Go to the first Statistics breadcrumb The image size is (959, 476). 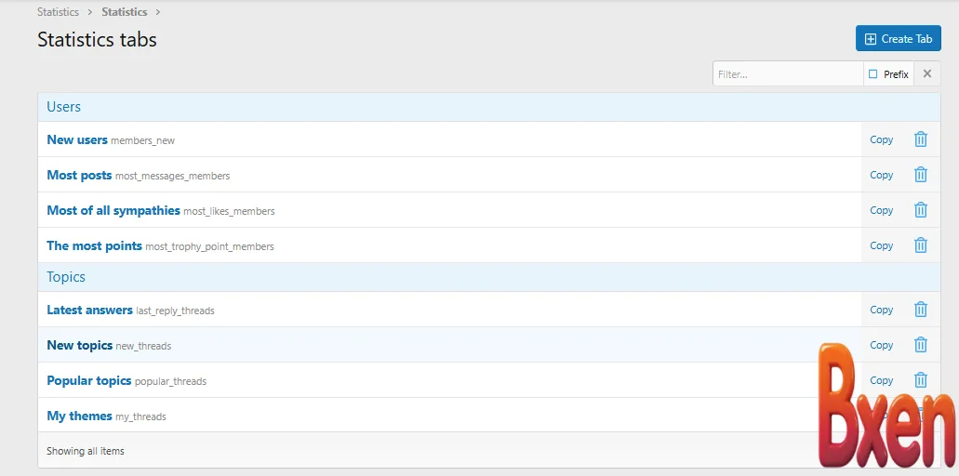point(58,12)
